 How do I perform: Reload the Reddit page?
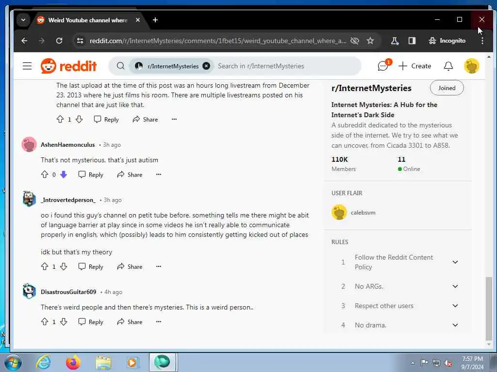pyautogui.click(x=59, y=41)
